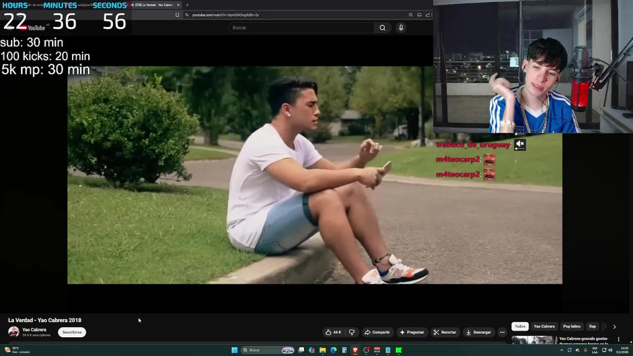Open the Preguntar AI button
633x356 pixels.
411,332
